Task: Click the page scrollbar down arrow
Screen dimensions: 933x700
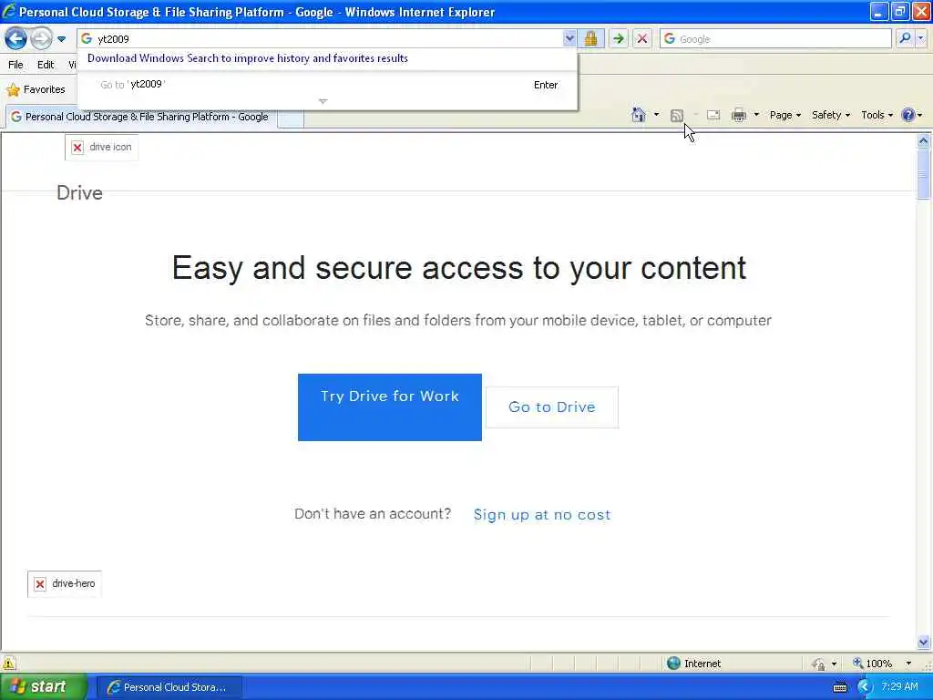Action: 924,642
